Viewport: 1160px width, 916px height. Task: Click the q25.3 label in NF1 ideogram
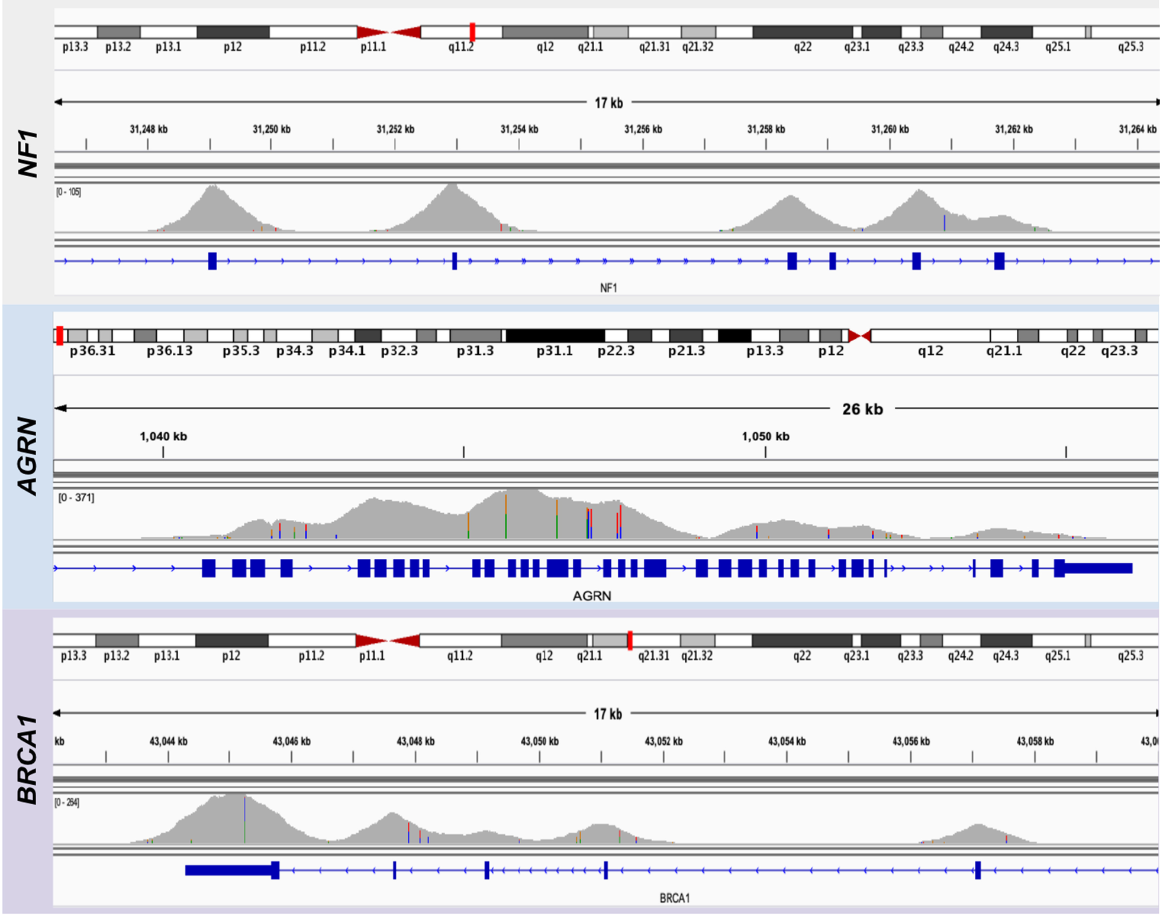(1131, 47)
